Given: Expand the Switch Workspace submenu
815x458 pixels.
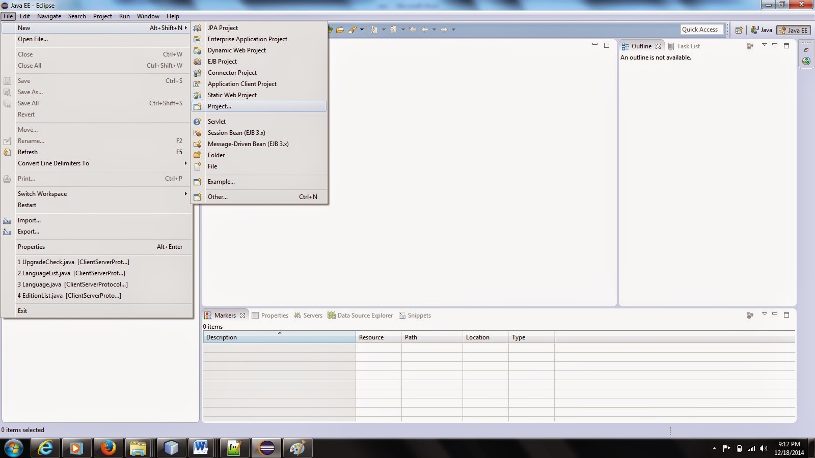Looking at the screenshot, I should tap(97, 194).
